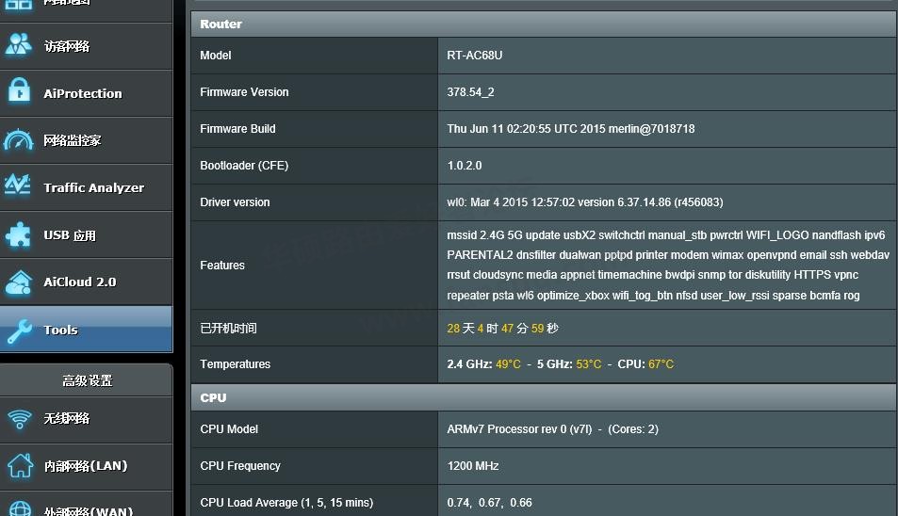Open the 内部网络(LAN) house icon
The width and height of the screenshot is (898, 516).
tap(20, 466)
